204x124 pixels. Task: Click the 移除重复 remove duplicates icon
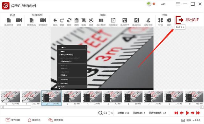(113, 20)
